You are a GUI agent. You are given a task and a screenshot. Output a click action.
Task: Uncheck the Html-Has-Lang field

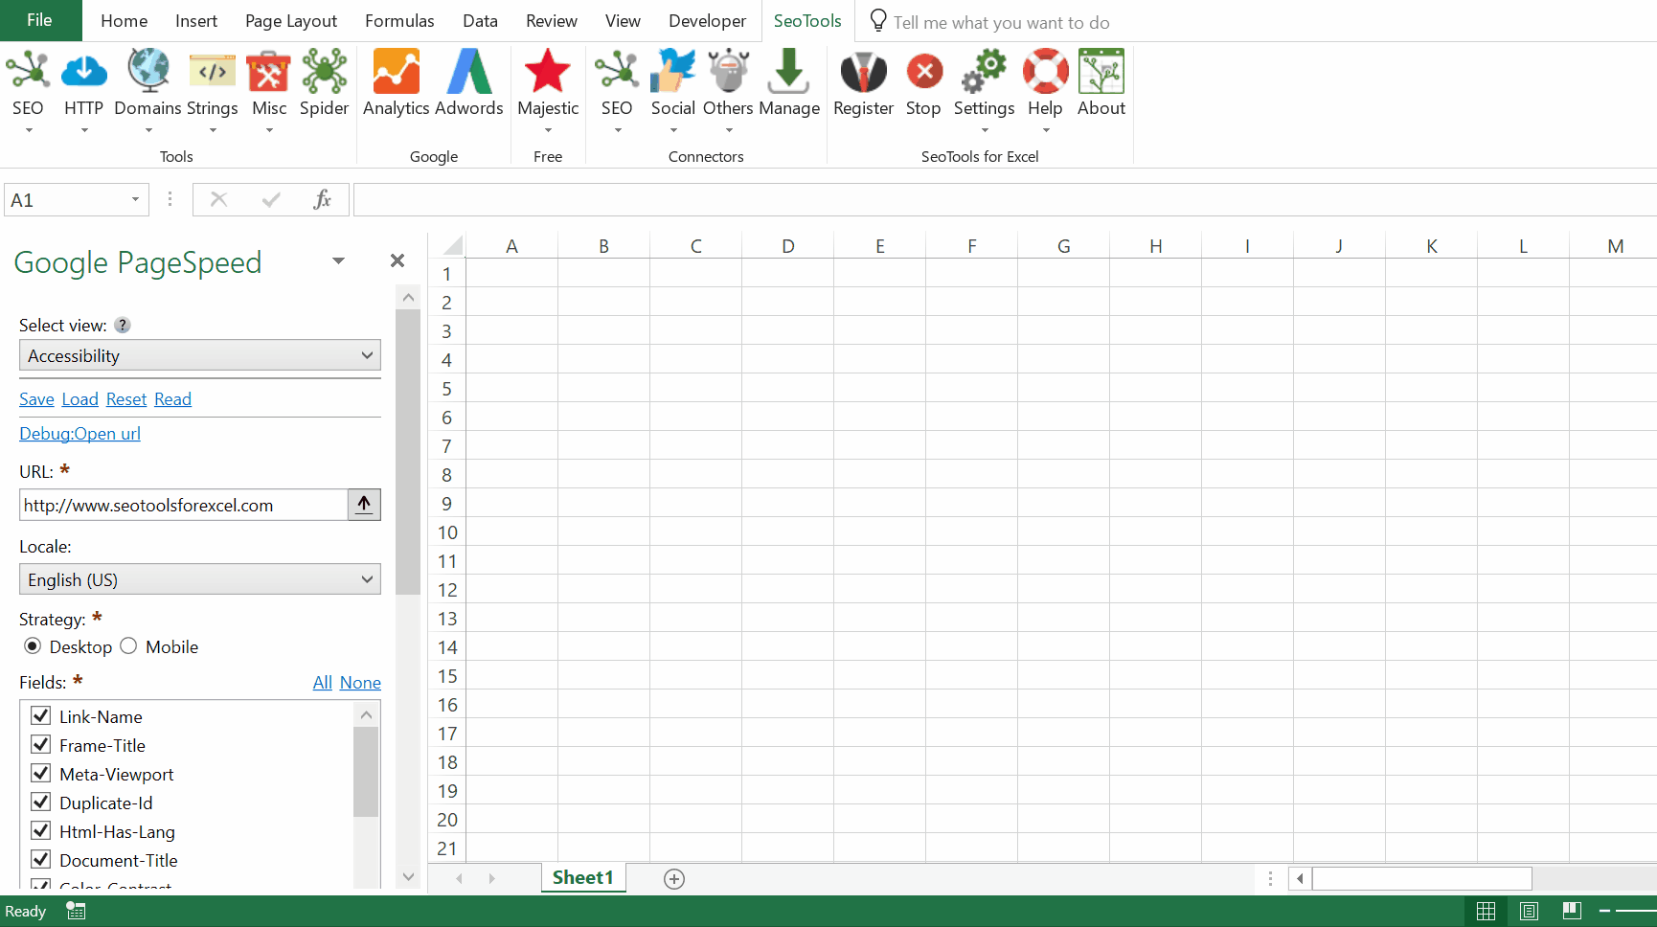point(41,831)
